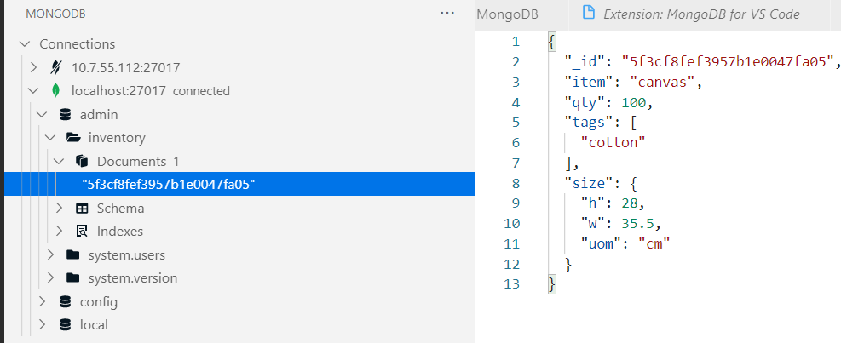Select the config database label
Viewport: 841px width, 343px height.
[x=99, y=302]
